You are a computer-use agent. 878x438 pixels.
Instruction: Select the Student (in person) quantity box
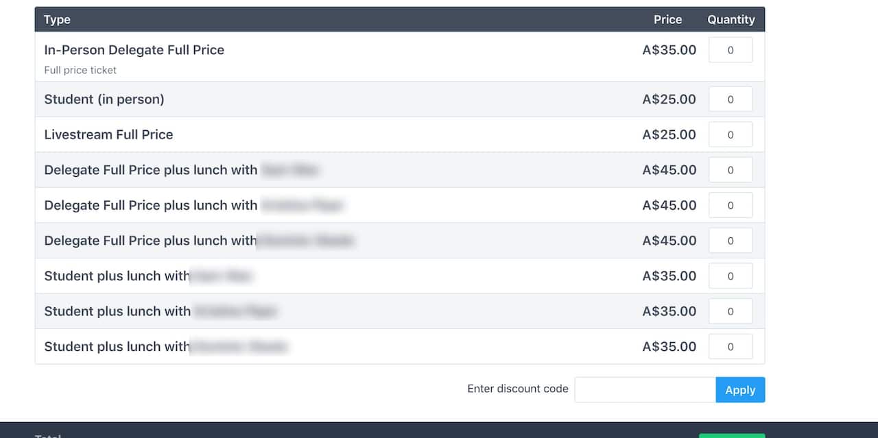[x=730, y=99]
